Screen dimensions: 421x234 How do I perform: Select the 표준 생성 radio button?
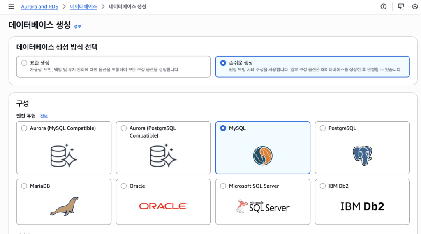[x=24, y=63]
